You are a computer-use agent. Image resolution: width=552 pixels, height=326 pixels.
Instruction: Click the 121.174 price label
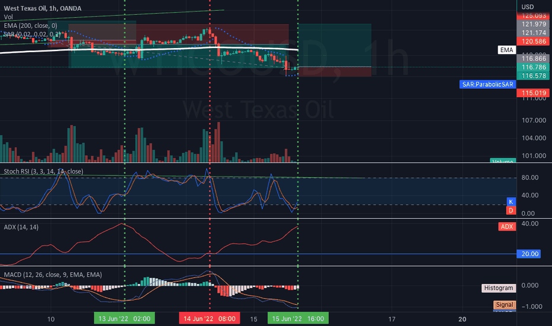pos(533,33)
